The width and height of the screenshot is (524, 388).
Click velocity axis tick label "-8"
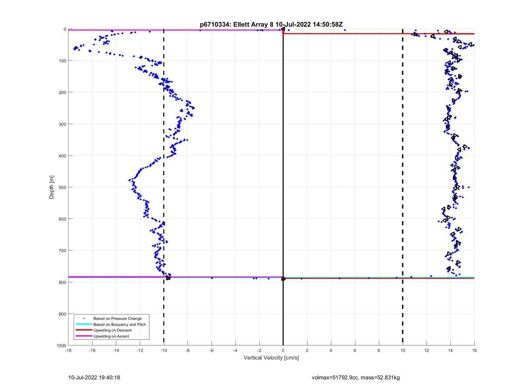coord(188,350)
